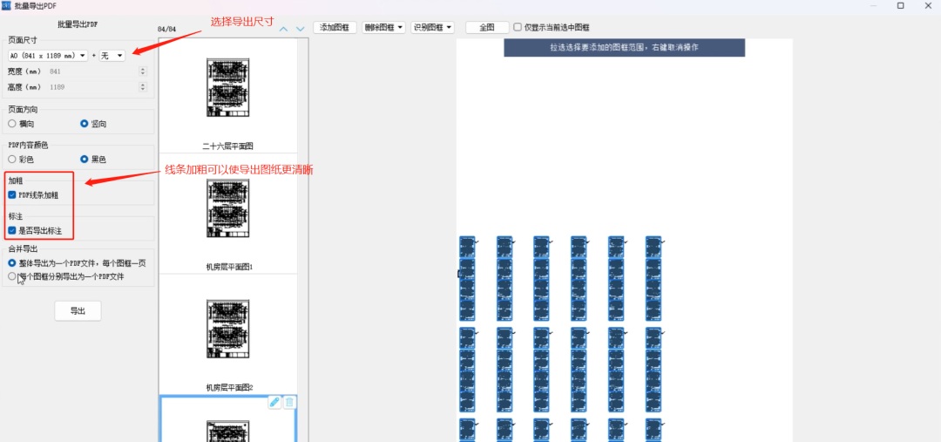Click the 导出 button
The height and width of the screenshot is (442, 941).
78,311
